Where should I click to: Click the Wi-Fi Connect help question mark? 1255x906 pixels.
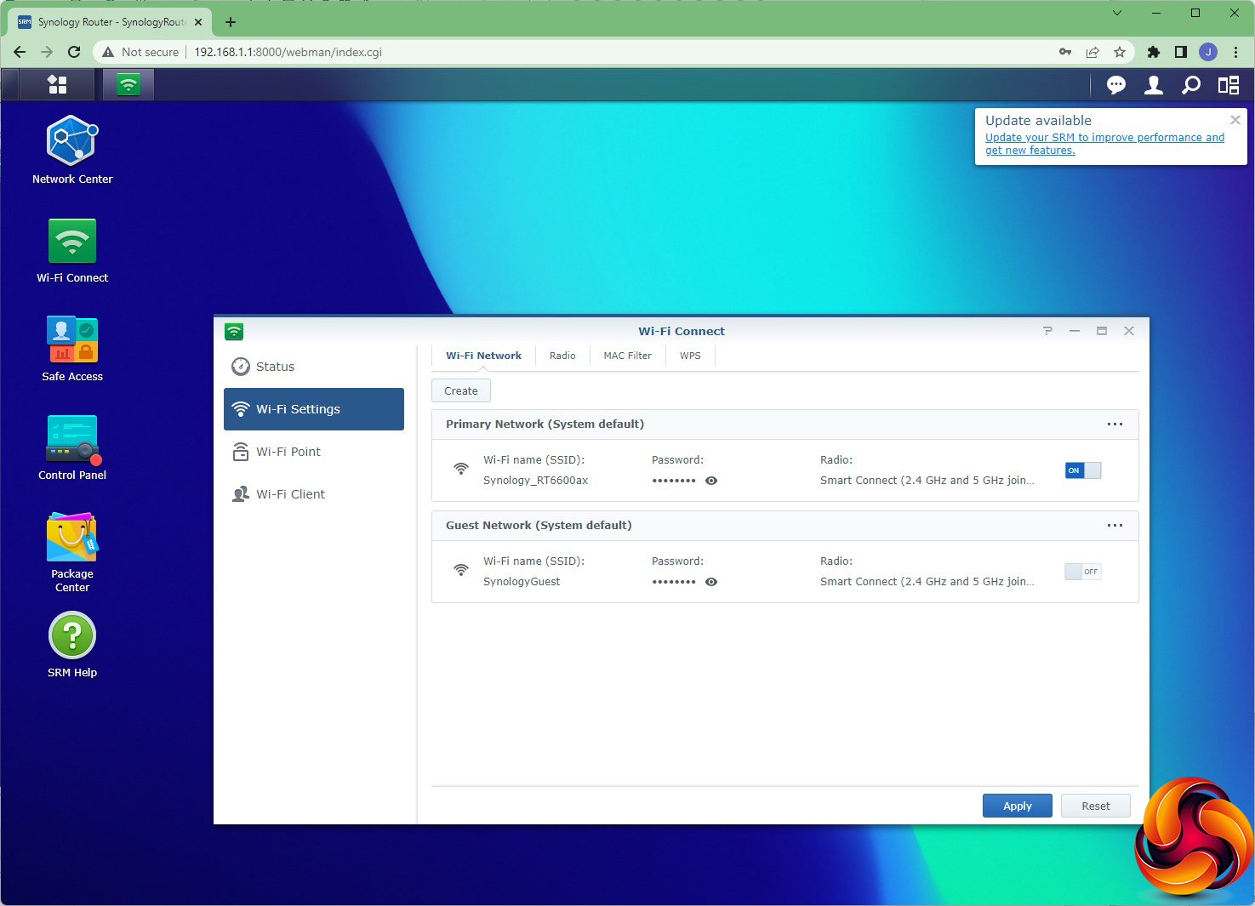[1047, 331]
